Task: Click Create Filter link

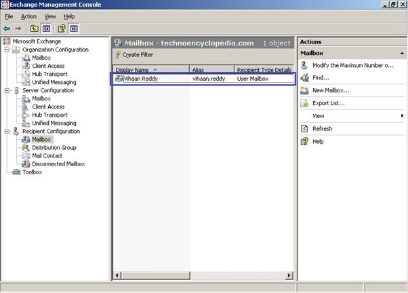Action: coord(138,55)
